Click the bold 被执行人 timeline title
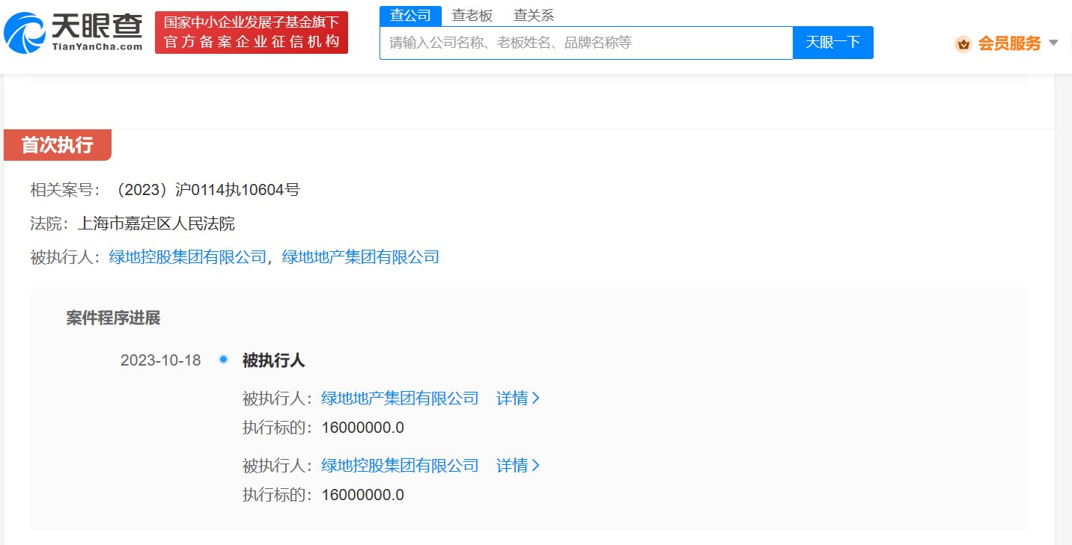1072x545 pixels. 274,360
